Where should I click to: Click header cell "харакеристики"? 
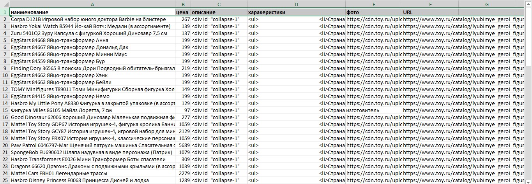pos(296,12)
